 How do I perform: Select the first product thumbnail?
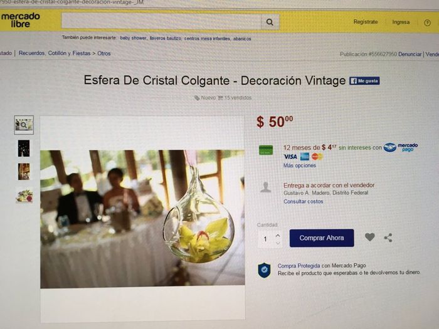click(x=24, y=125)
